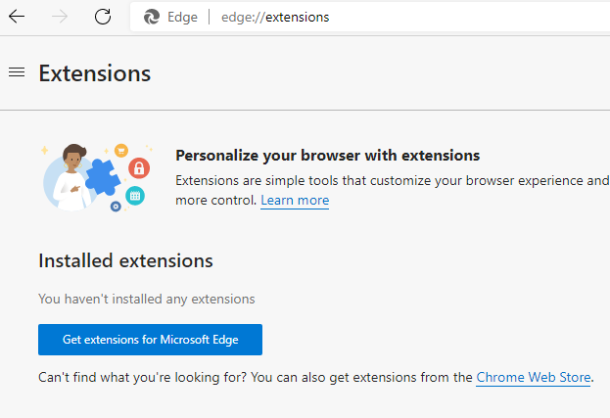Click the Extensions page title
610x418 pixels.
[x=95, y=73]
